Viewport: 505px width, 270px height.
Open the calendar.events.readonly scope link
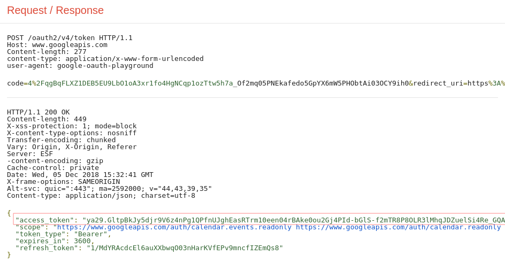(x=174, y=227)
